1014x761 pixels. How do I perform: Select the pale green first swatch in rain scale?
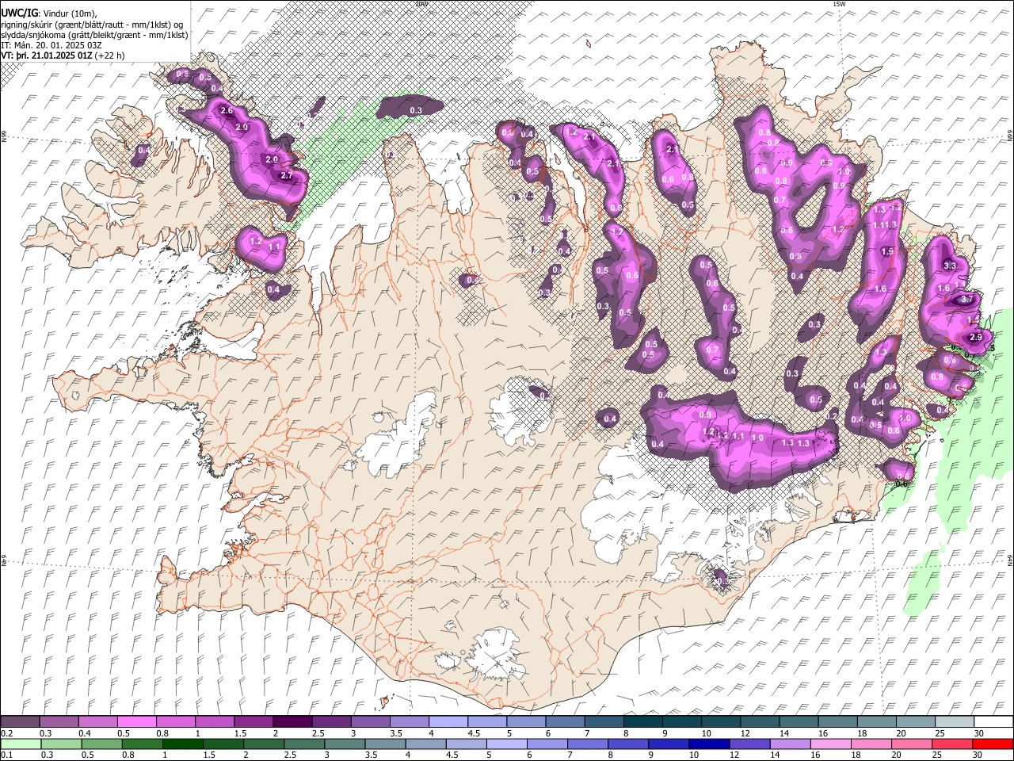(x=21, y=744)
